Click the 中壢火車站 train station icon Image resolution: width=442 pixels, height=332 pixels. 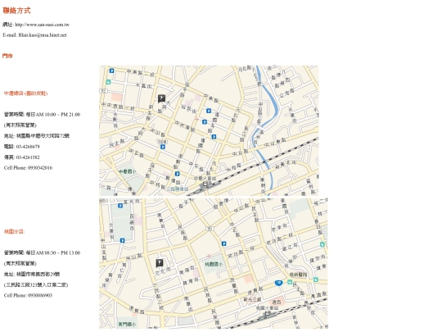[x=205, y=184]
